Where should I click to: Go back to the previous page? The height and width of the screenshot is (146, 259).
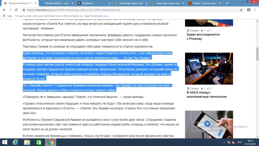[x=4, y=10]
